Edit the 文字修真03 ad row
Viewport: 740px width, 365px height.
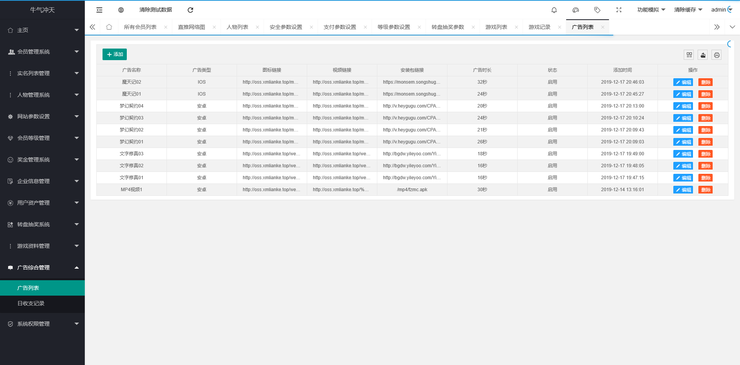tap(683, 154)
